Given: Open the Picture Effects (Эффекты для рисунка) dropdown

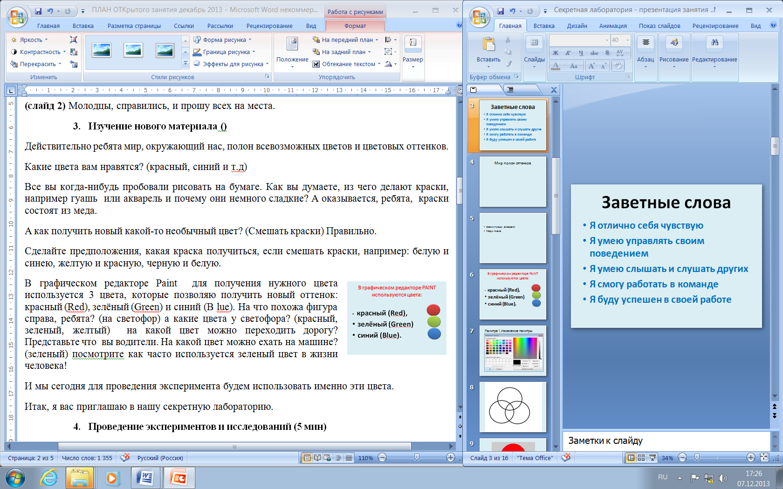Looking at the screenshot, I should [232, 64].
